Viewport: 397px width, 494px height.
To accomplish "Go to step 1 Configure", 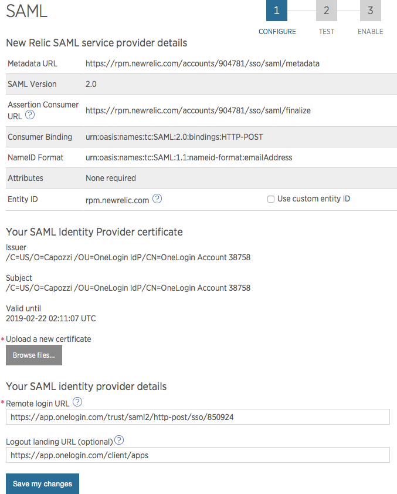I will point(277,11).
